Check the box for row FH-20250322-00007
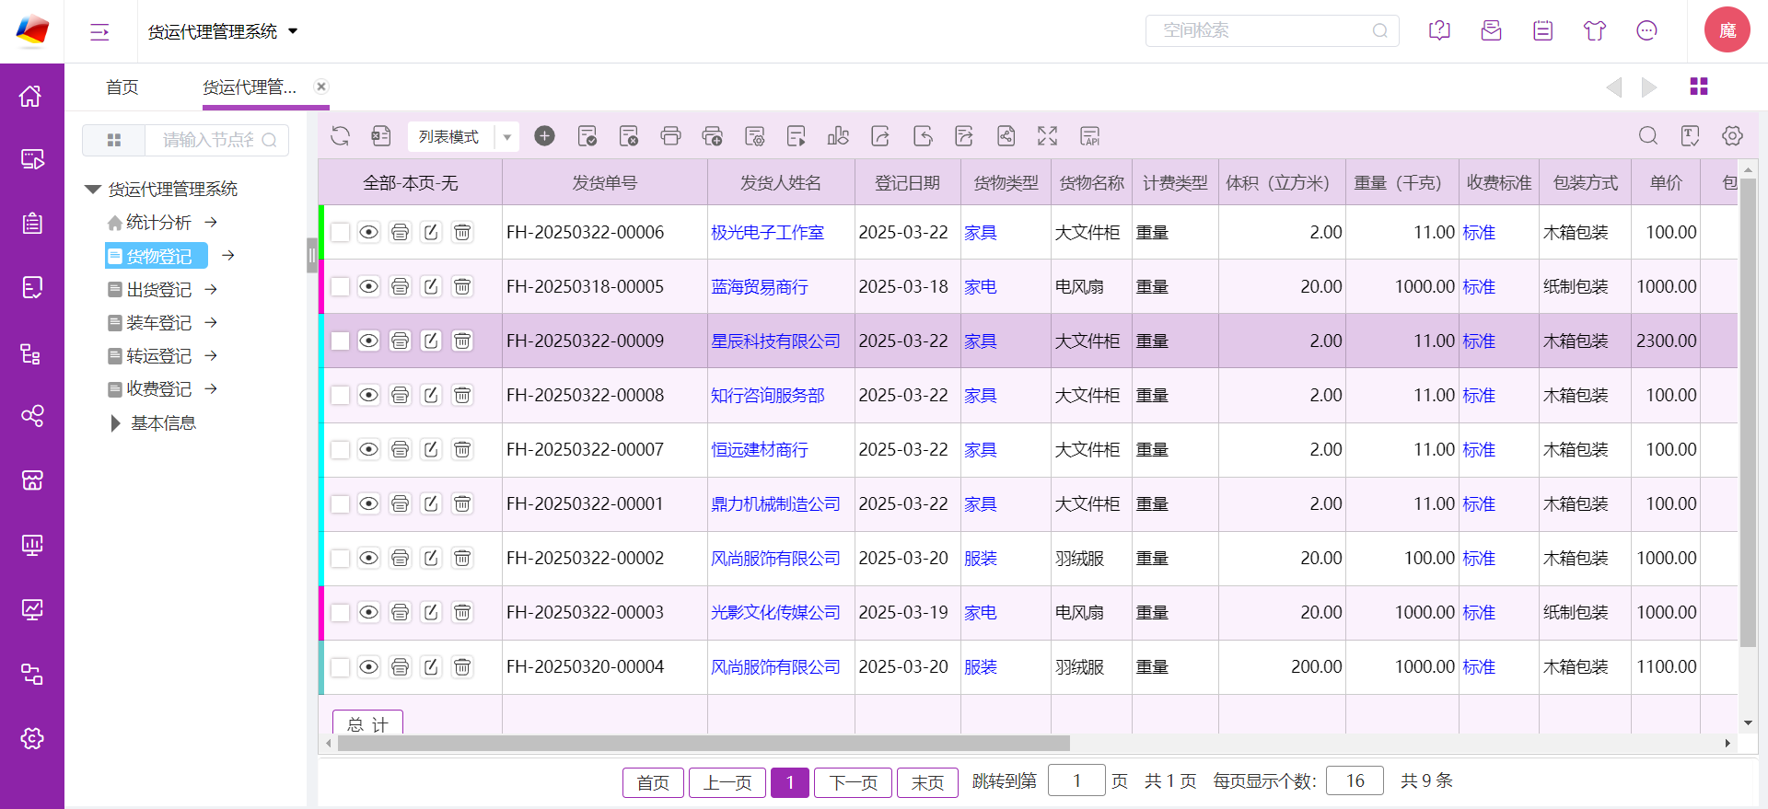Image resolution: width=1768 pixels, height=809 pixels. click(340, 449)
